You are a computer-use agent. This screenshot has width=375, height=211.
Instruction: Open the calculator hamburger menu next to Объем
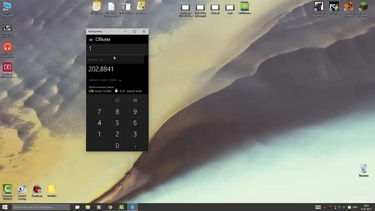pos(91,40)
